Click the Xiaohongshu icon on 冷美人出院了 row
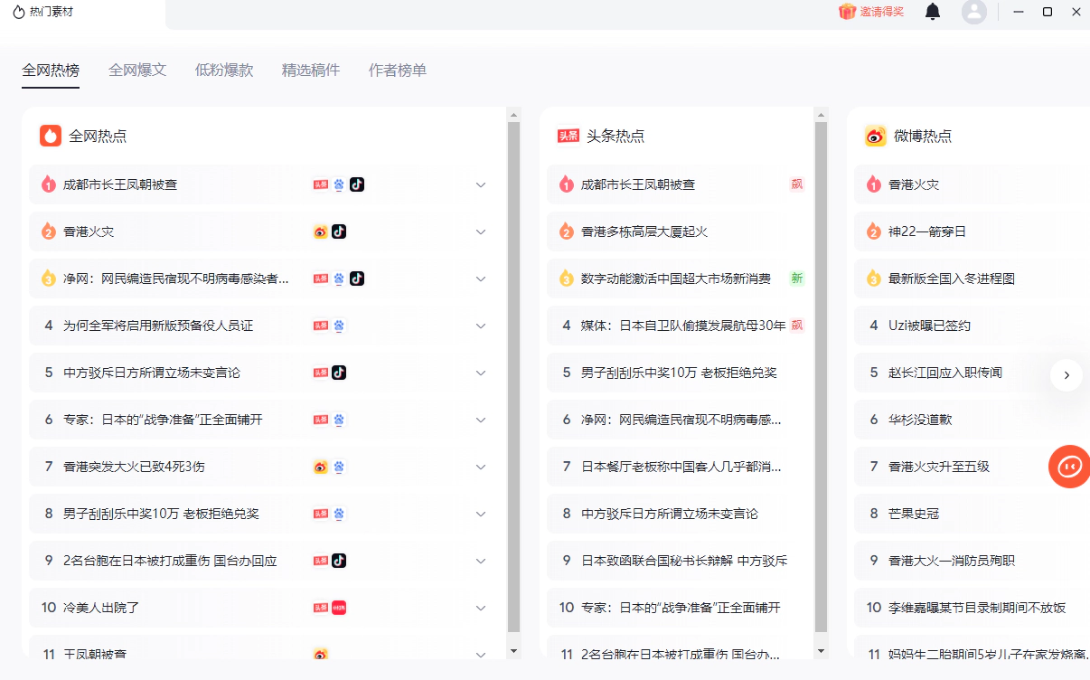This screenshot has height=680, width=1090. [339, 608]
